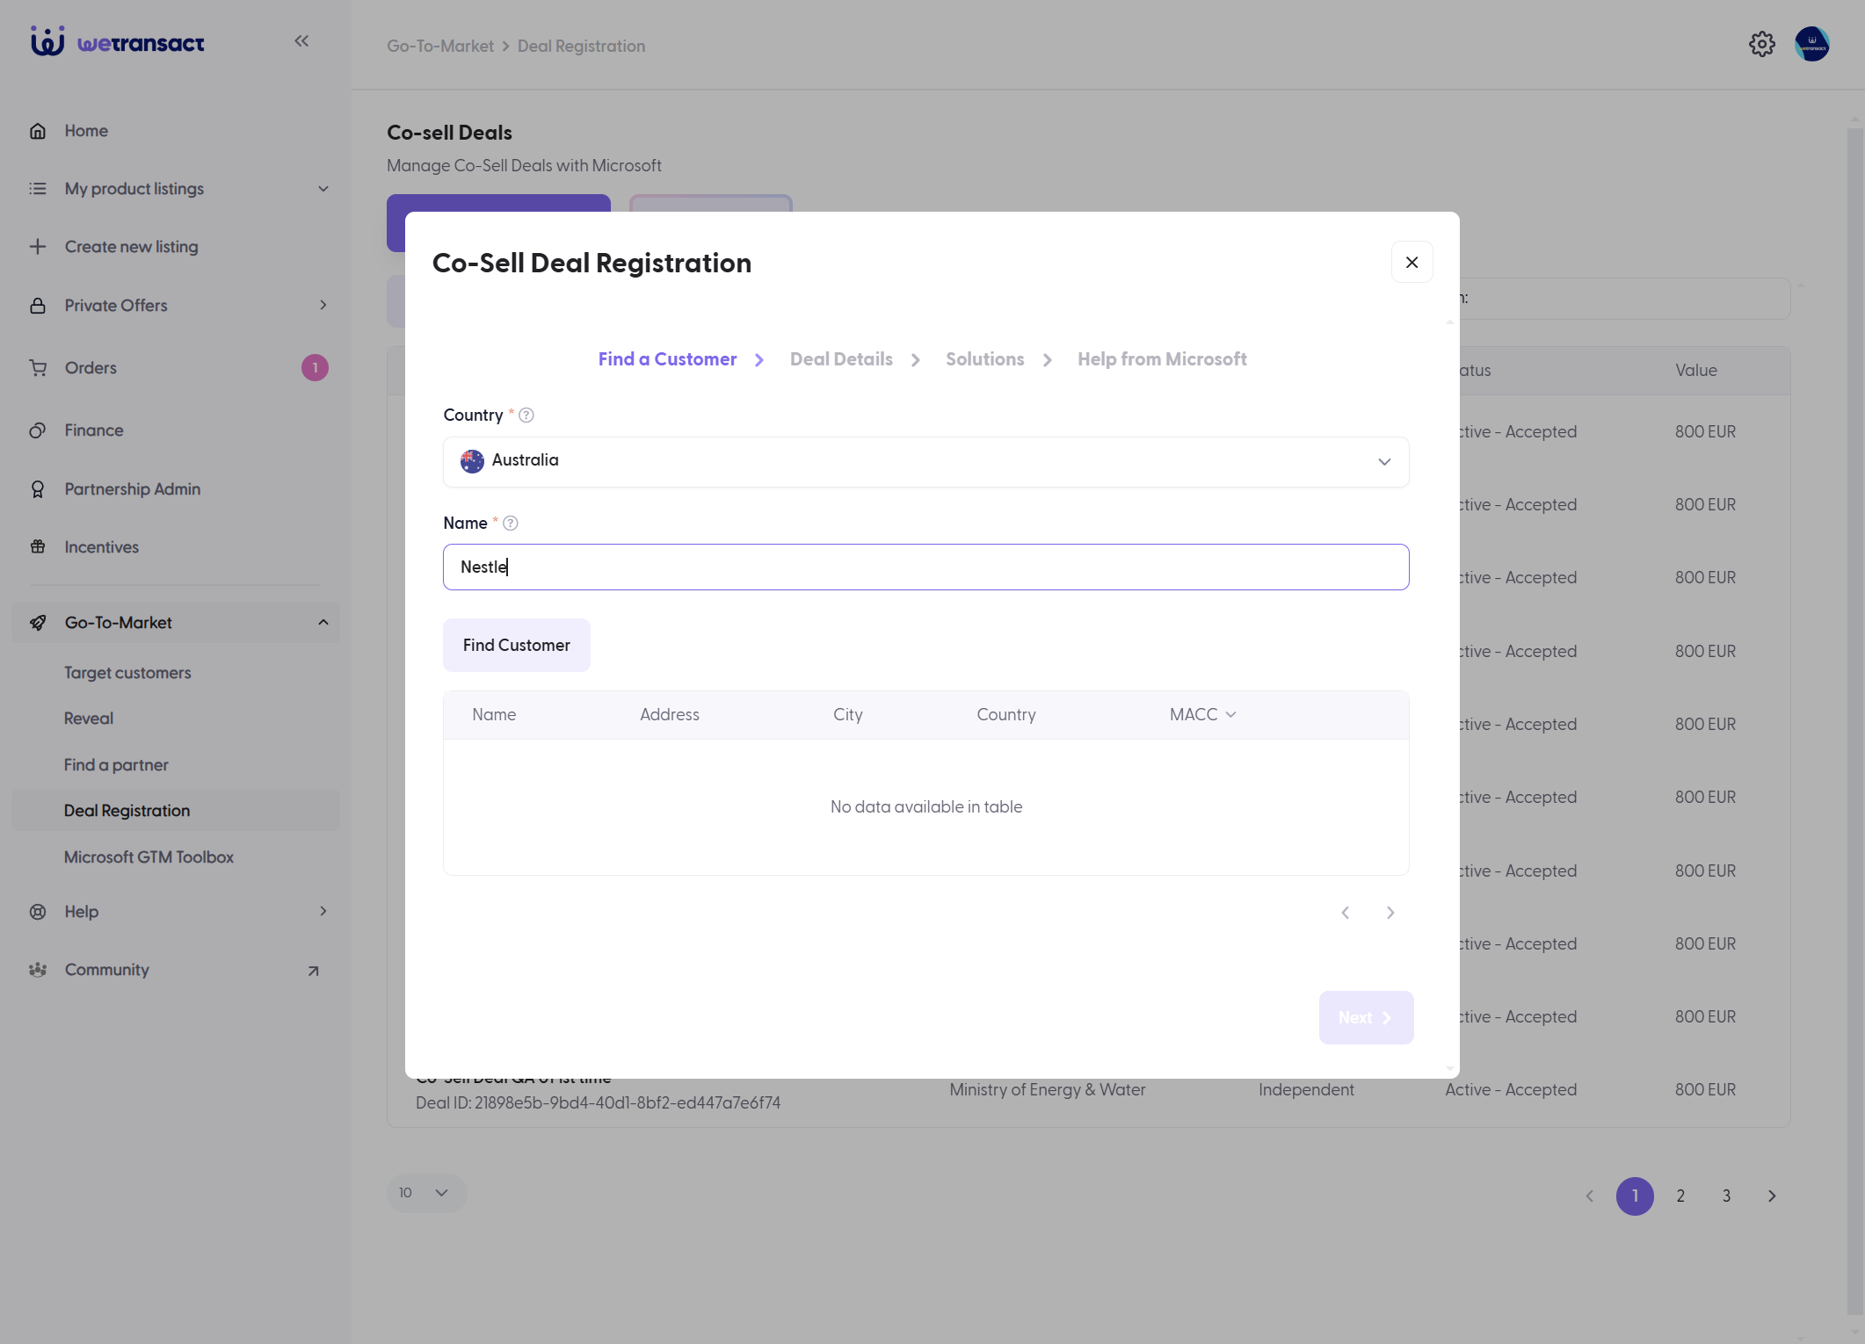Go to page 3 of deals

[x=1726, y=1196]
